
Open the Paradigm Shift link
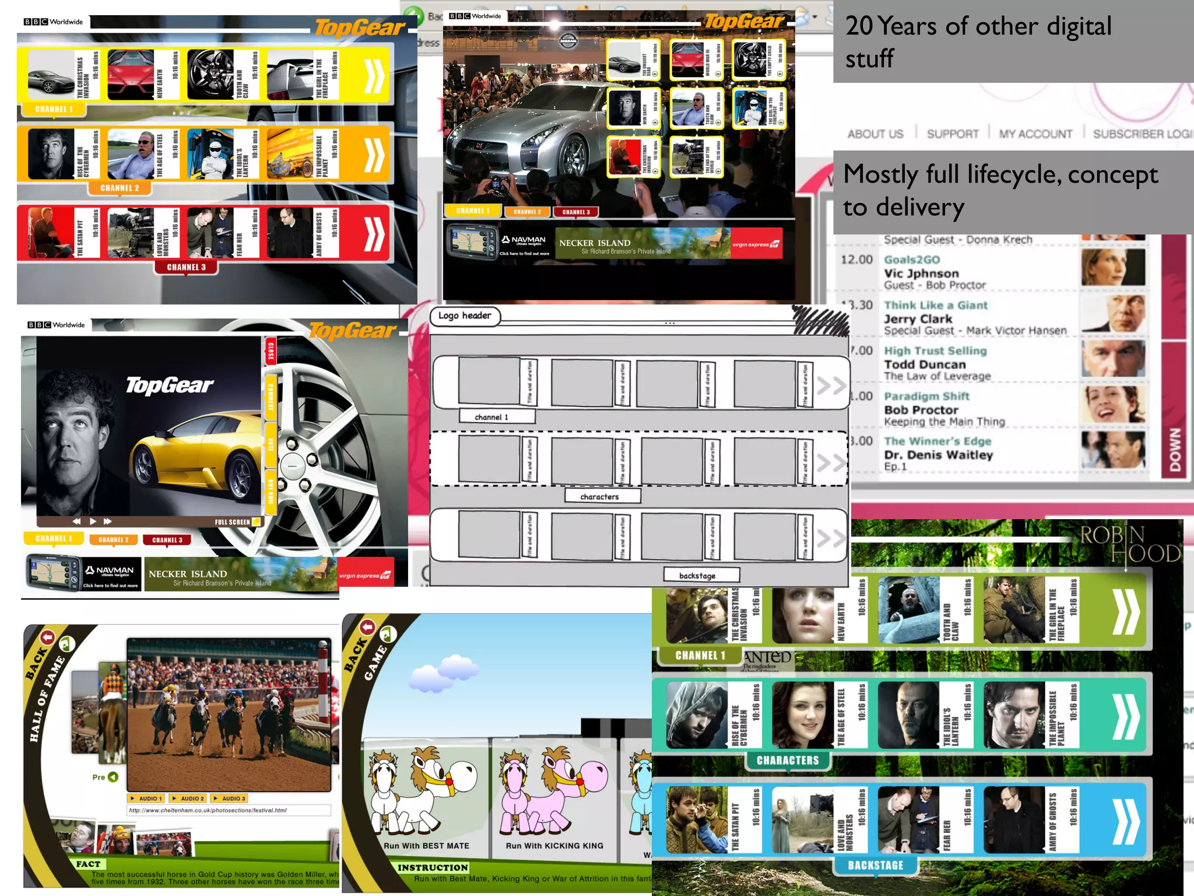[x=926, y=396]
